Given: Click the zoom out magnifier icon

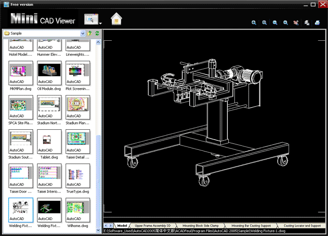Looking at the screenshot, I should [x=275, y=22].
